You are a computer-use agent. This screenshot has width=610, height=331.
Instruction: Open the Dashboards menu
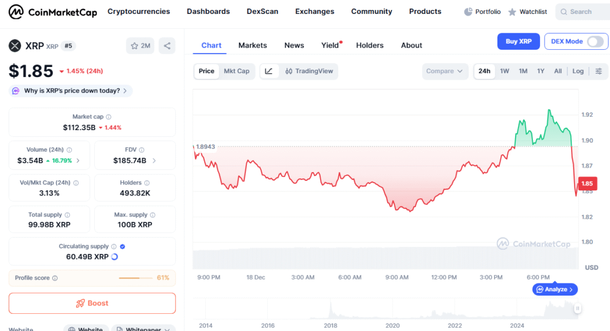208,12
